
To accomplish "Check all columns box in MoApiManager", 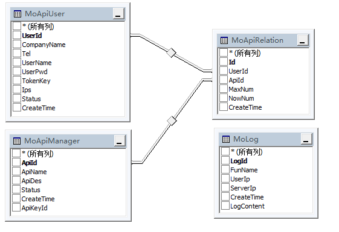I will pos(16,153).
